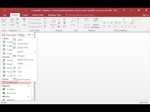
Task: Click the Totals sigma icon
Action: 64,19
